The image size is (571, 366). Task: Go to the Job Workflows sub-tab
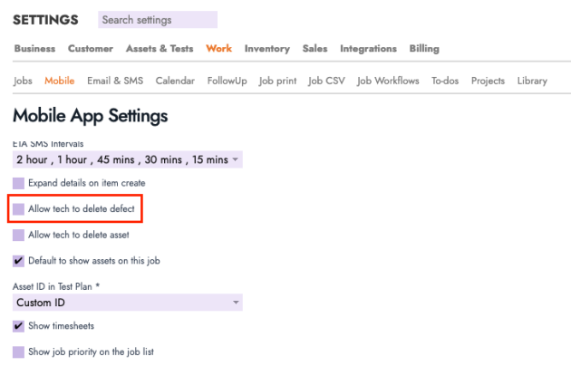388,81
